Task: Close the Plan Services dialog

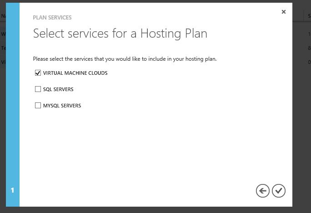Action: [x=284, y=12]
